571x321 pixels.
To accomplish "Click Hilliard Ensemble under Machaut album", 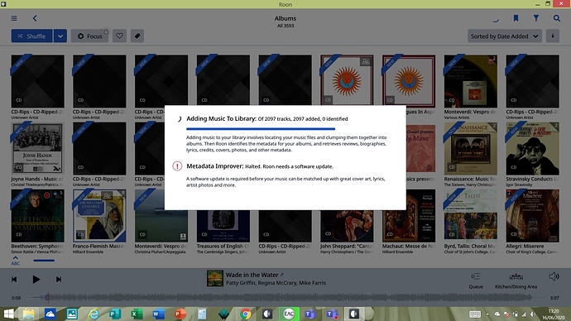I will [397, 252].
